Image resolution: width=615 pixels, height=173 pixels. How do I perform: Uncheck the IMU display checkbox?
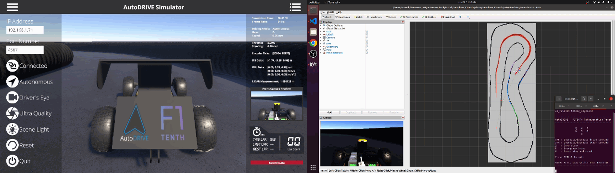(367, 43)
